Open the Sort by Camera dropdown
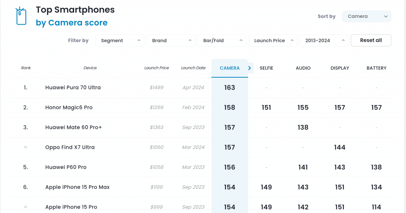The height and width of the screenshot is (213, 406). 366,16
